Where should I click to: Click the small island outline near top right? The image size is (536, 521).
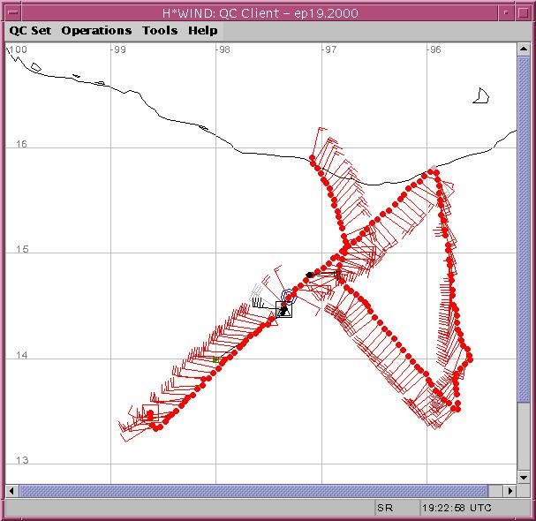pos(481,96)
